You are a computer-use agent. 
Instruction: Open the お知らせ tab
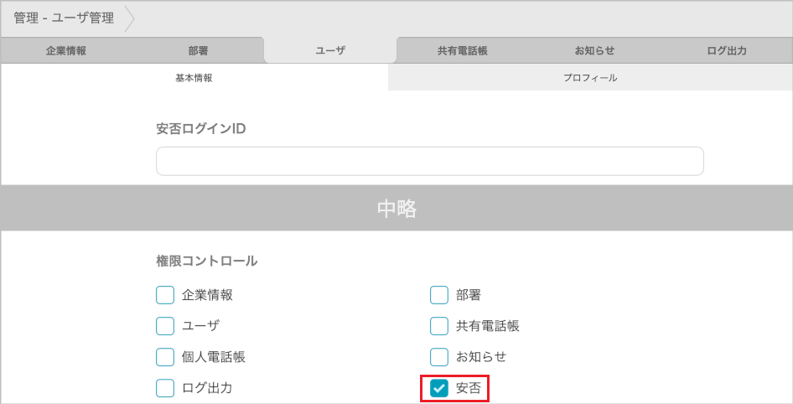[x=594, y=50]
